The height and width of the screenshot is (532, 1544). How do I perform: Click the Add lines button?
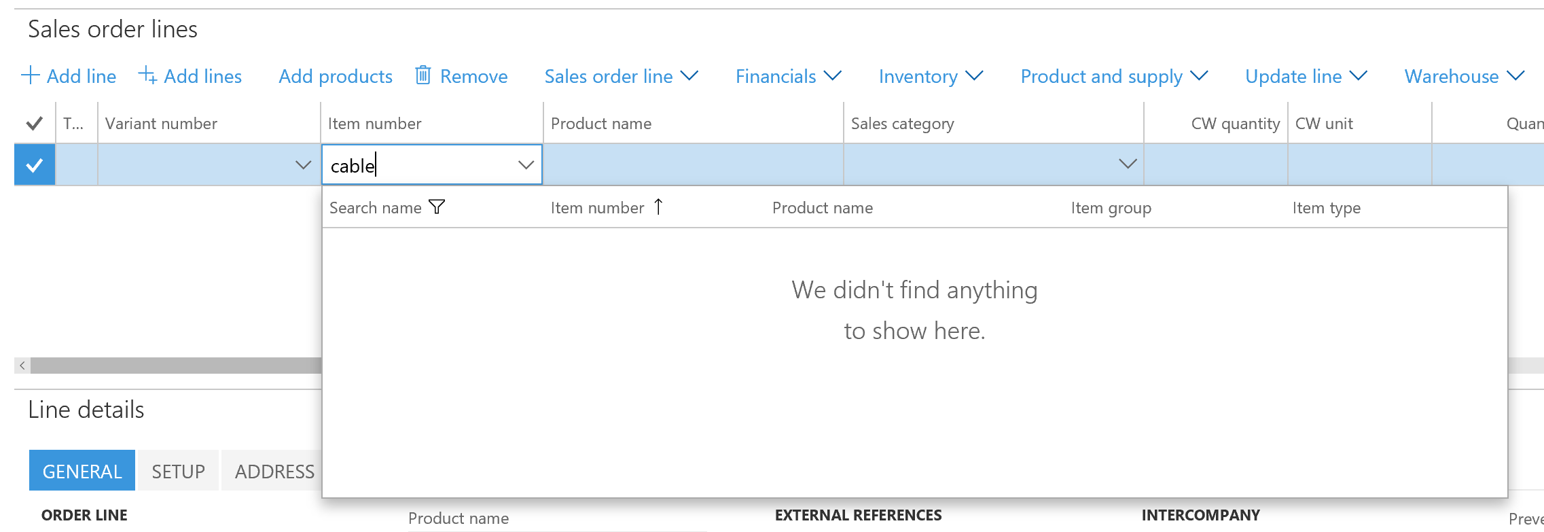[190, 76]
